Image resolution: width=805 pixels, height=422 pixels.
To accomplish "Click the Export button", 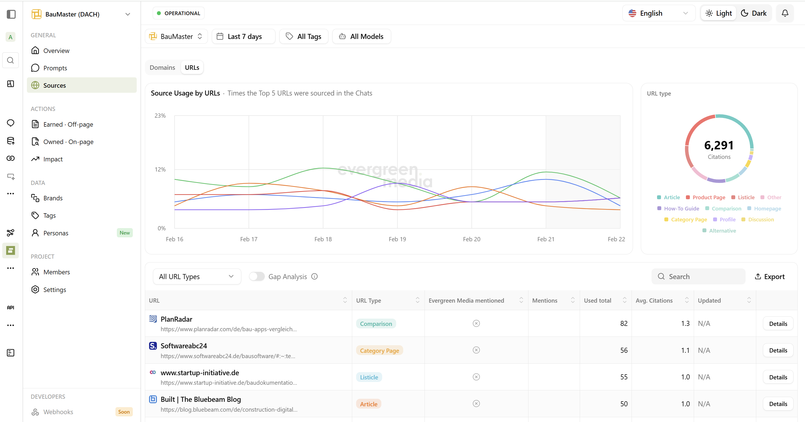I will tap(770, 276).
